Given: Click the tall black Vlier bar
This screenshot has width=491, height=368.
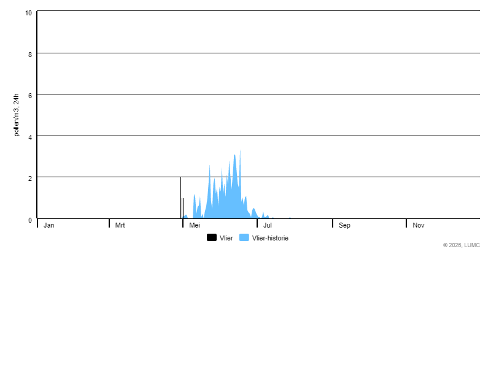Looking at the screenshot, I should [x=180, y=197].
